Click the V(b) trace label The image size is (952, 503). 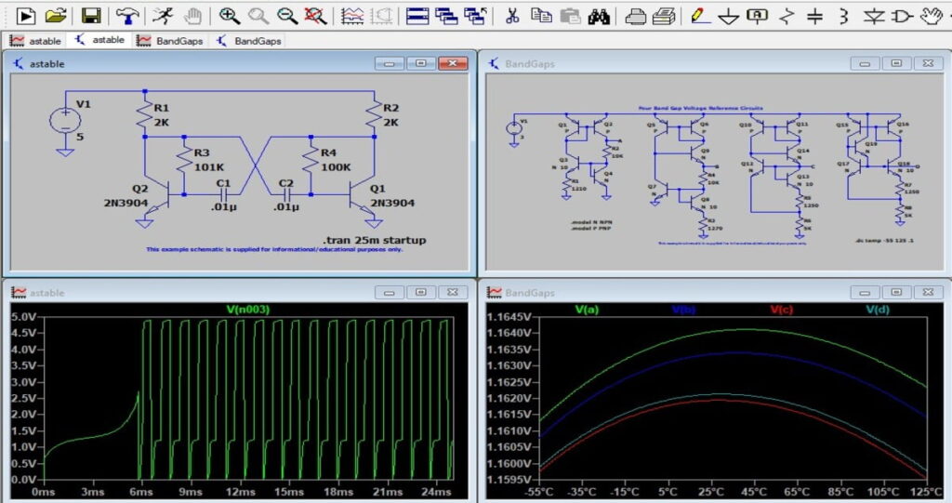(684, 310)
